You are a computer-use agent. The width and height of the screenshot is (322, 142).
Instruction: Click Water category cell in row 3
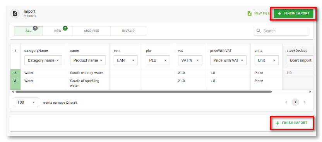43,83
